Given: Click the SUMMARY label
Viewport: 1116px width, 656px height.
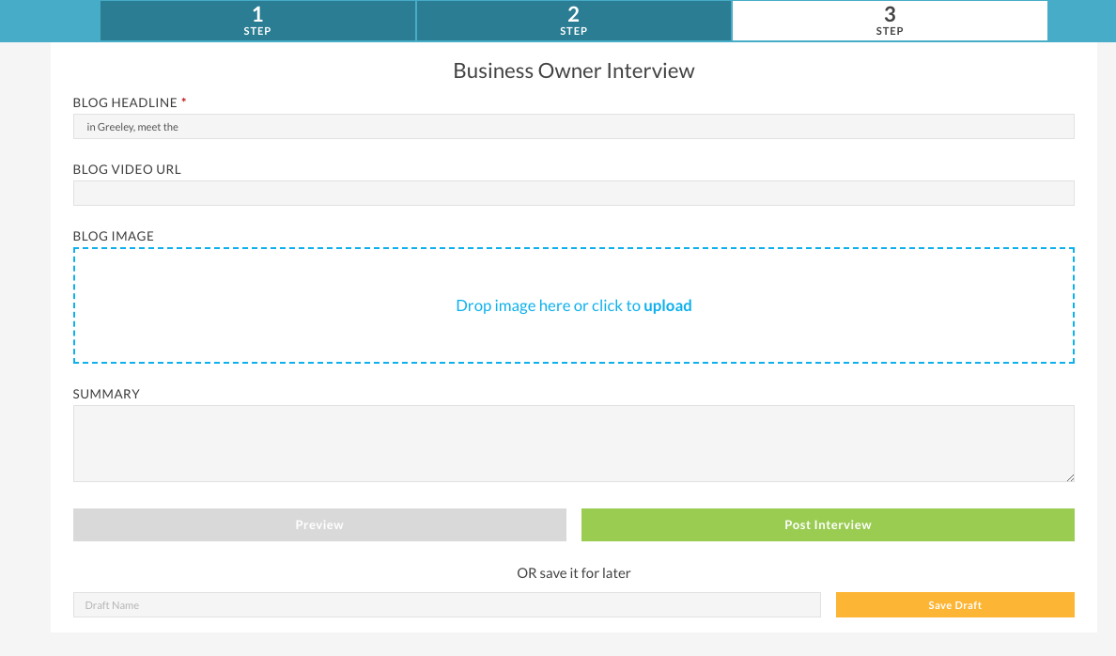Looking at the screenshot, I should 106,394.
